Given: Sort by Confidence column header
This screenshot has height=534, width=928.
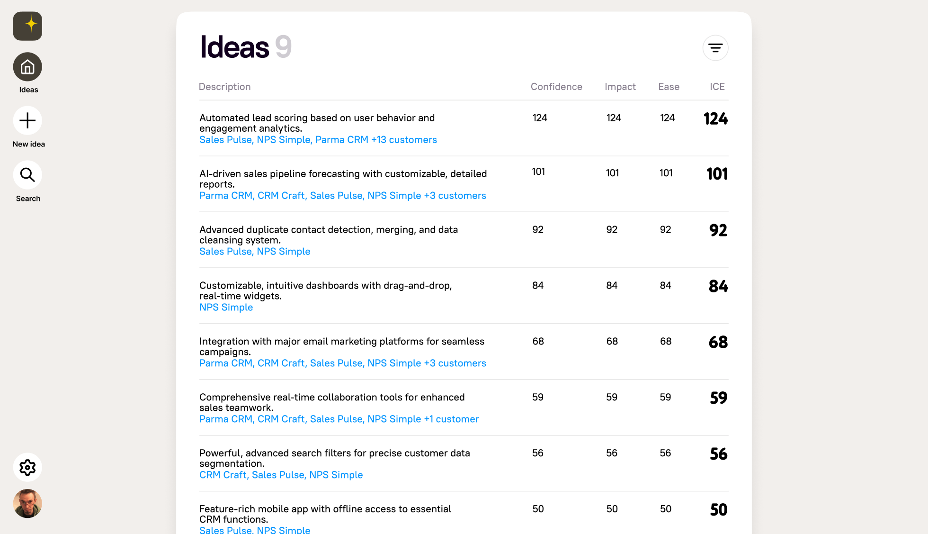Looking at the screenshot, I should coord(556,87).
